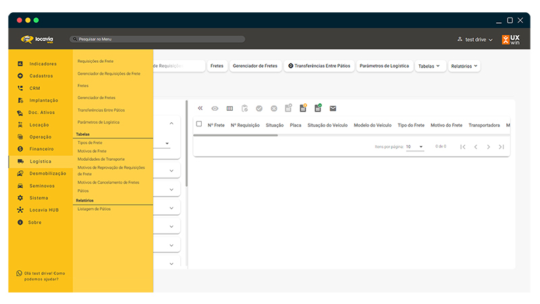Image resolution: width=540 pixels, height=304 pixels.
Task: Click Transferências Entre Pátios tab button
Action: [319, 66]
